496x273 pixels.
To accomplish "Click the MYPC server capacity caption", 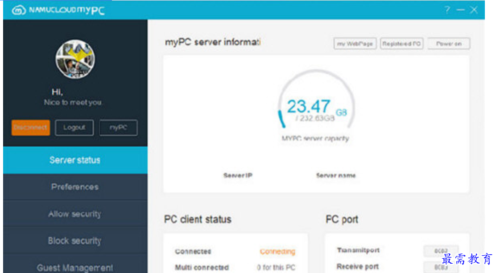I will pyautogui.click(x=315, y=138).
